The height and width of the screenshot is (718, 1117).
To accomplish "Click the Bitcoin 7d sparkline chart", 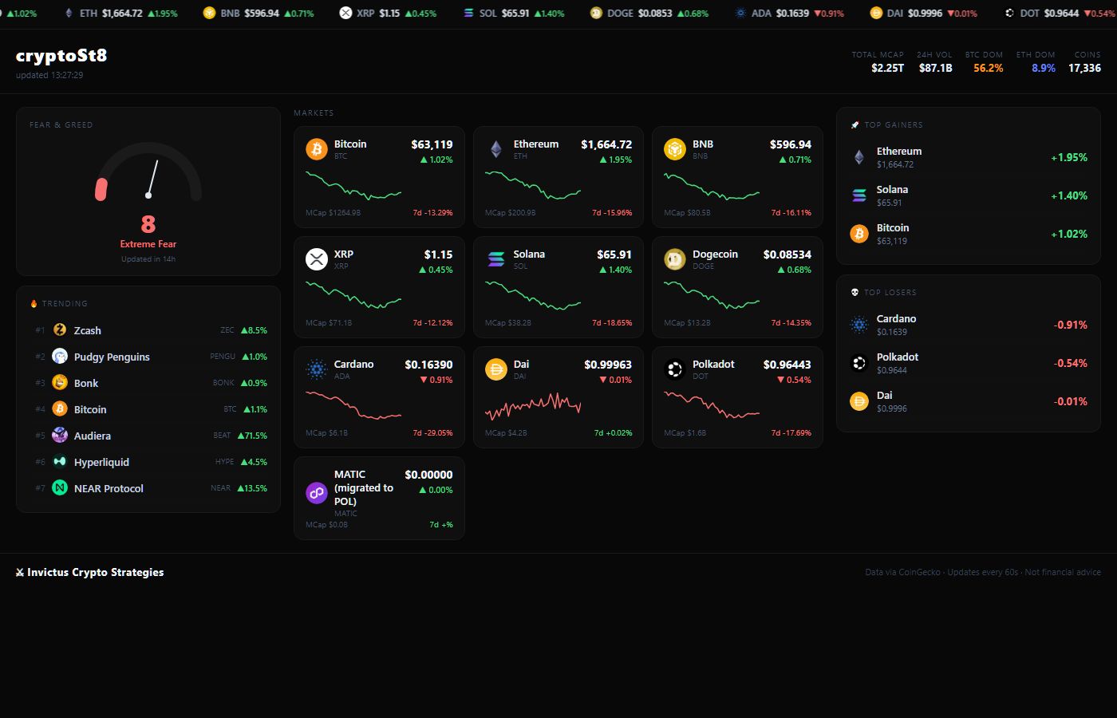I will (x=353, y=186).
